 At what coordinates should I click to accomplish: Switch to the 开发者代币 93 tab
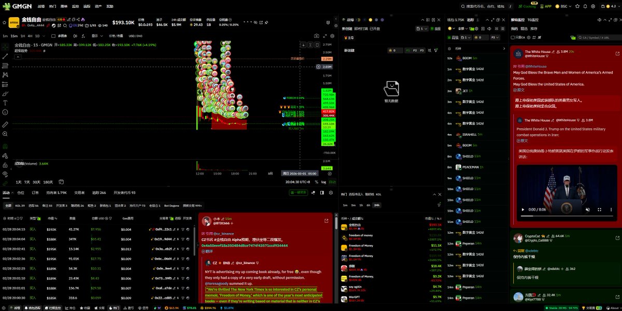[x=124, y=192]
